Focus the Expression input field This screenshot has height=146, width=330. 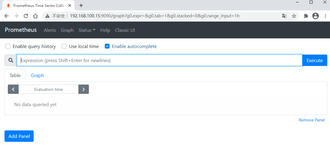click(x=159, y=61)
